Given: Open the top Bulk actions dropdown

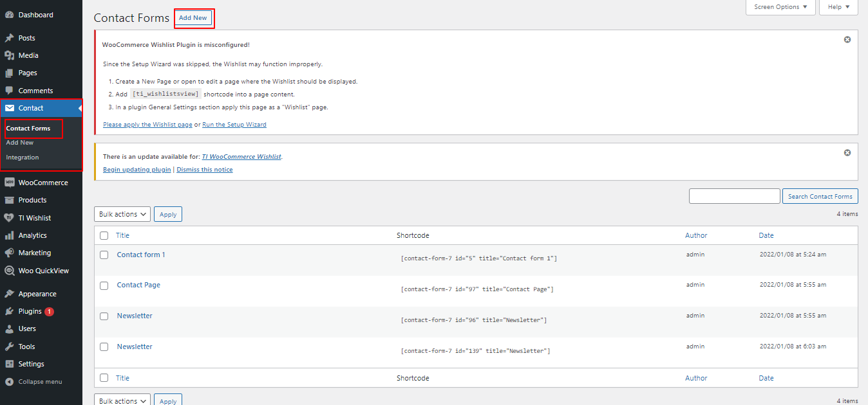Looking at the screenshot, I should click(x=122, y=214).
